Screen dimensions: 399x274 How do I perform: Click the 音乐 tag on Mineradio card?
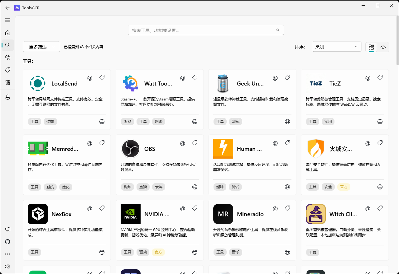[x=236, y=252]
